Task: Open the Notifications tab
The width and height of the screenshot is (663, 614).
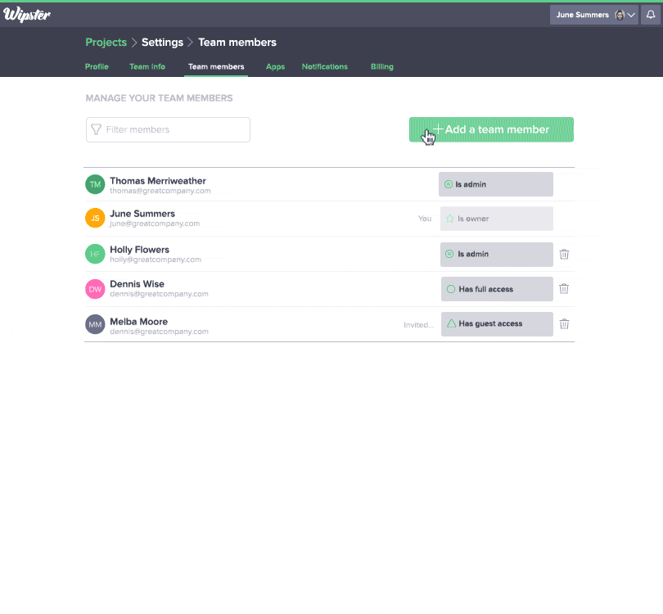Action: pos(325,67)
